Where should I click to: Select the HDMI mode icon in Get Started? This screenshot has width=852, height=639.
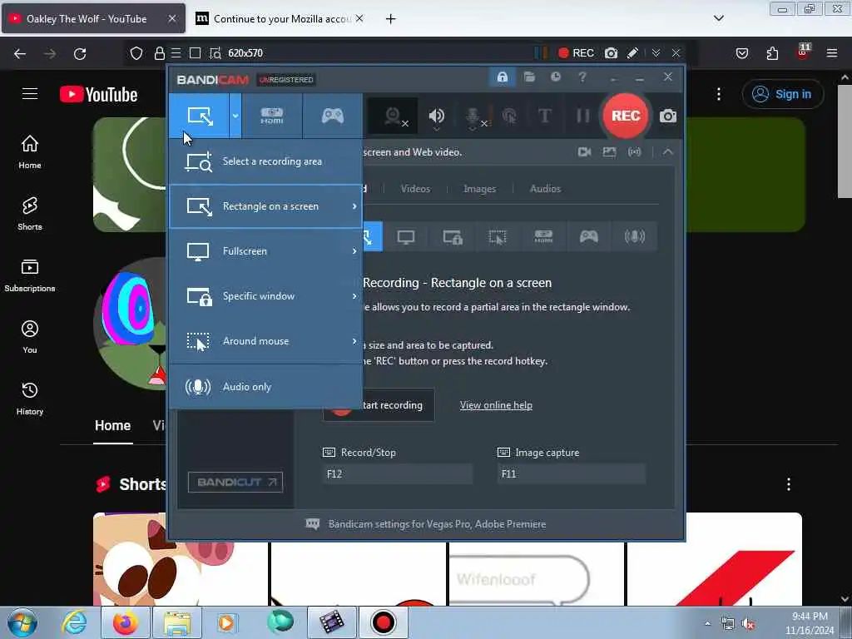(543, 236)
